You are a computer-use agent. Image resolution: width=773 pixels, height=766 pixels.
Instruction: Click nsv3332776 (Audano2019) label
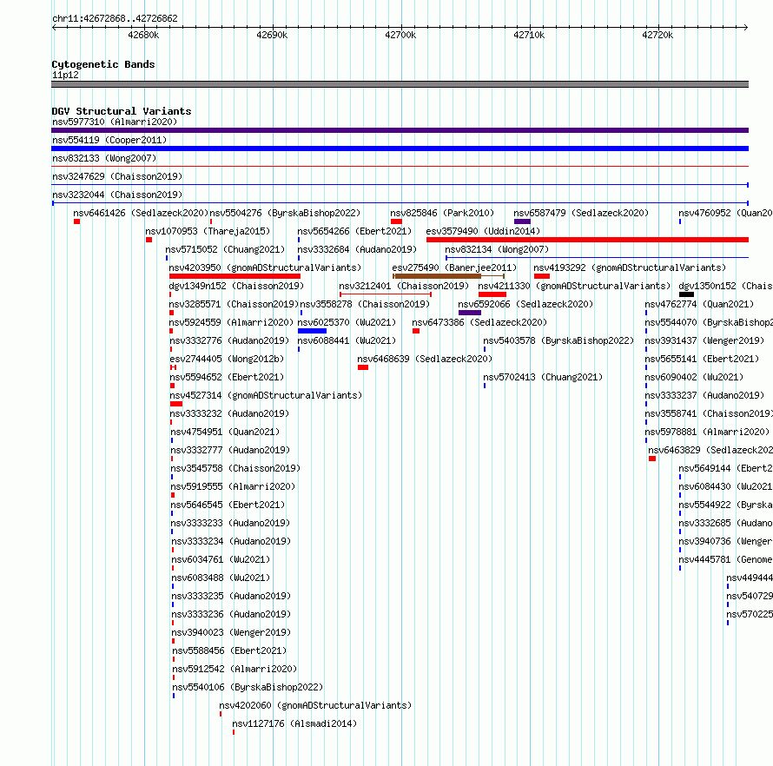click(x=229, y=340)
